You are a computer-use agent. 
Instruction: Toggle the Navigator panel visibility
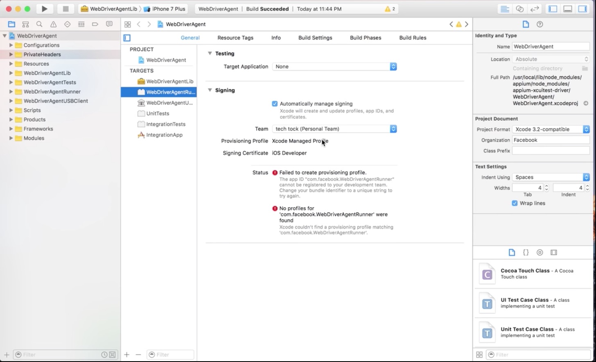[x=553, y=9]
